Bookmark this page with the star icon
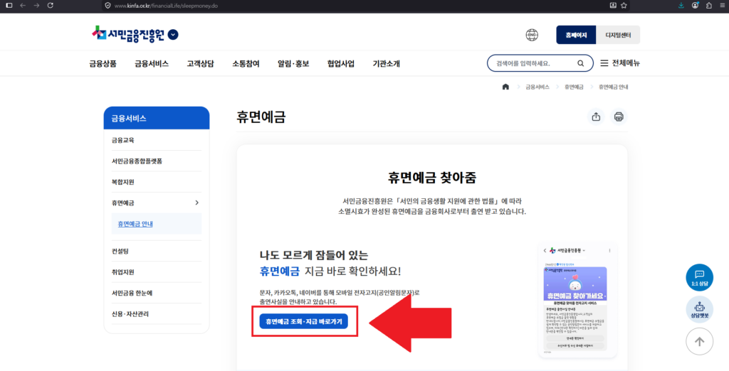The width and height of the screenshot is (729, 371). (624, 5)
